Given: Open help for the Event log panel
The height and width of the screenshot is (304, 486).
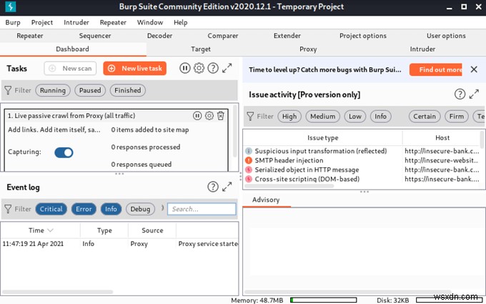Looking at the screenshot, I should tap(213, 187).
